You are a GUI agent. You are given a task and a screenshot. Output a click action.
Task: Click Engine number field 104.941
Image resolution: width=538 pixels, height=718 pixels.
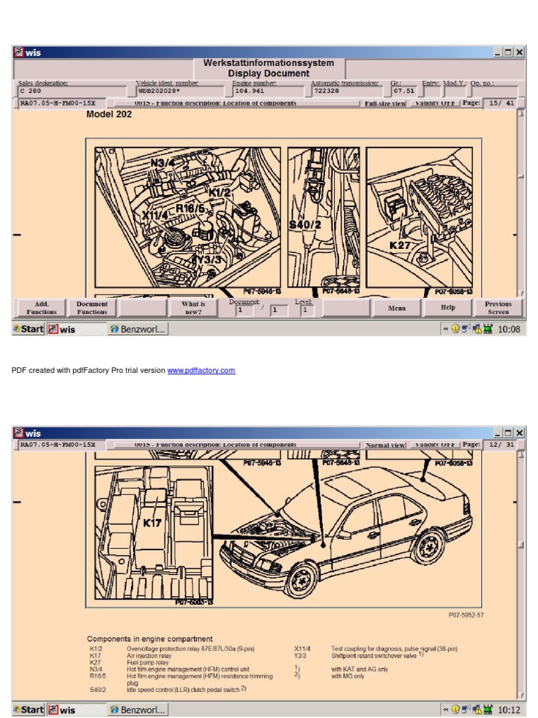point(268,91)
